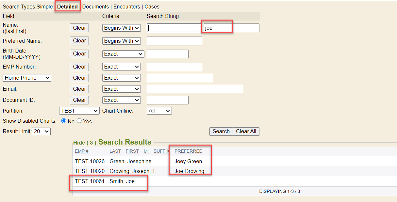Click the EMP Number search input
The width and height of the screenshot is (397, 202).
174,67
